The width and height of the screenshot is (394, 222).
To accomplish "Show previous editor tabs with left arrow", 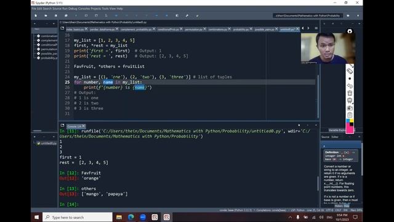I will 302,28.
